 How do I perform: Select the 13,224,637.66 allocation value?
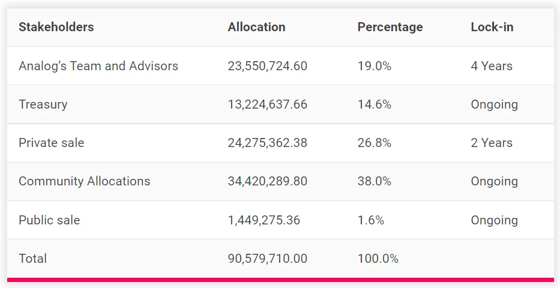(x=267, y=104)
